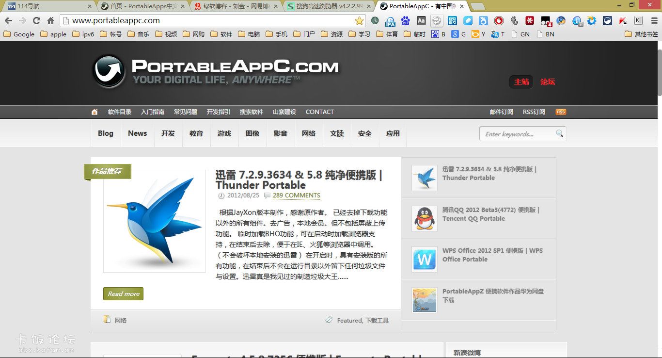Click the QR code extension icon
Viewport: 662px width, 358px height.
452,21
